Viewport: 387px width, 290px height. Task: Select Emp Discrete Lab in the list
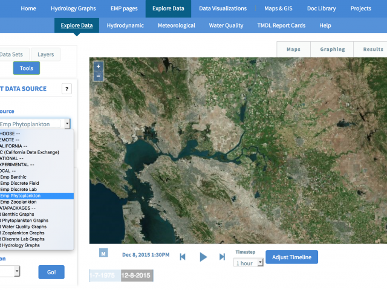(x=37, y=189)
